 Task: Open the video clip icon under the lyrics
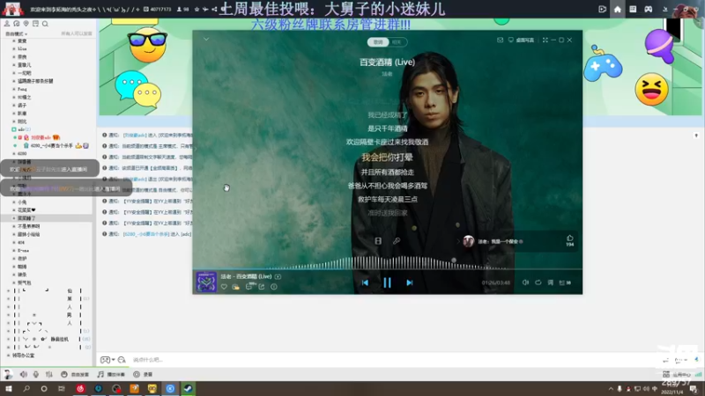pyautogui.click(x=378, y=241)
